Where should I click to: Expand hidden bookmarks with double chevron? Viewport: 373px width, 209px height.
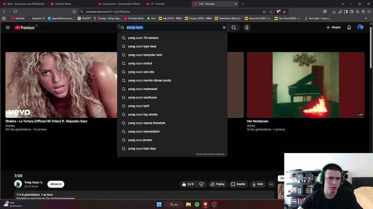(x=366, y=18)
